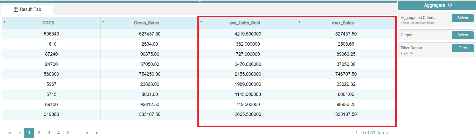Jump to the last page arrow

click(97, 133)
